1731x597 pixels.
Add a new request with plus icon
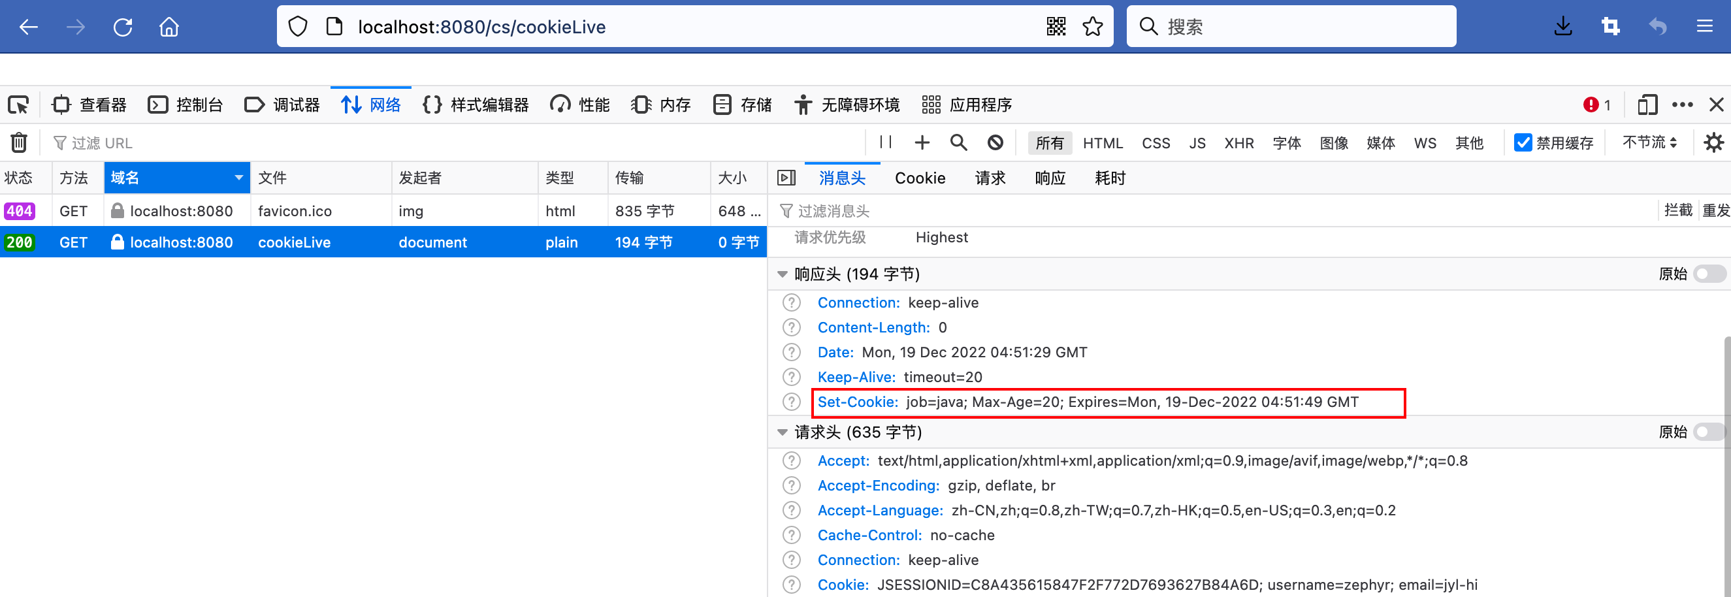pyautogui.click(x=922, y=142)
